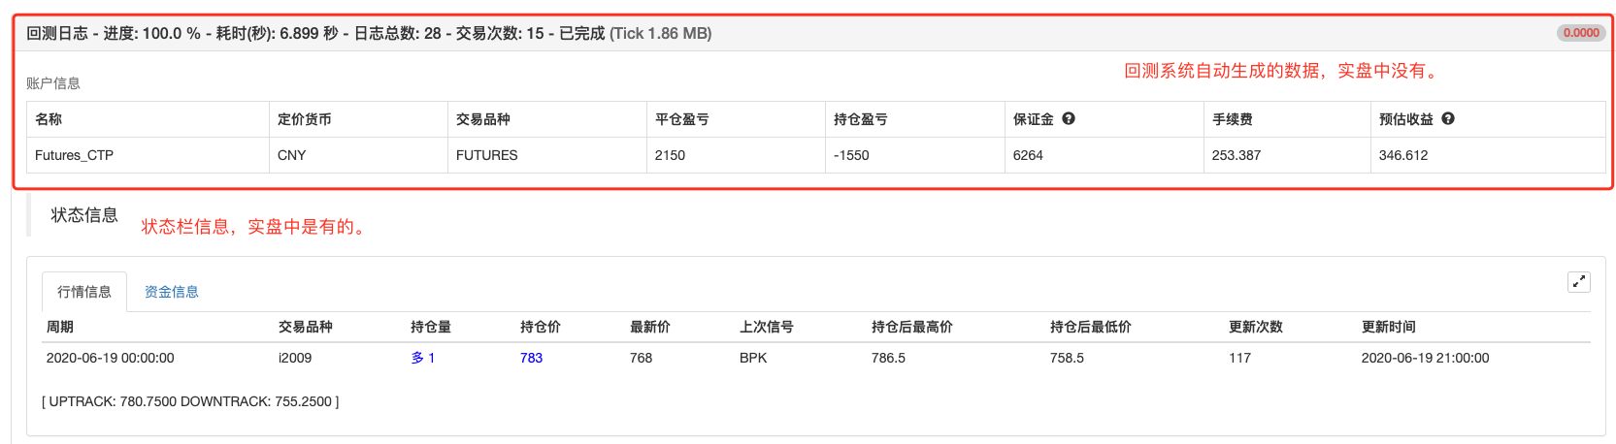Click the 账户信息 label
The image size is (1616, 444).
(x=53, y=83)
